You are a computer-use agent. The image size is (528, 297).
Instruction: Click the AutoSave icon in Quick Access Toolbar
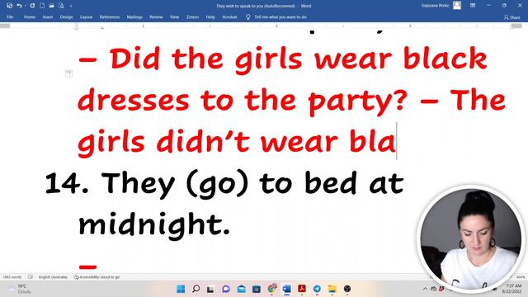click(x=9, y=6)
